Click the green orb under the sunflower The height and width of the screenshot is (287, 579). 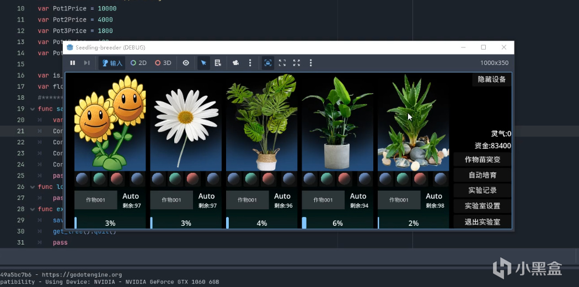point(99,179)
